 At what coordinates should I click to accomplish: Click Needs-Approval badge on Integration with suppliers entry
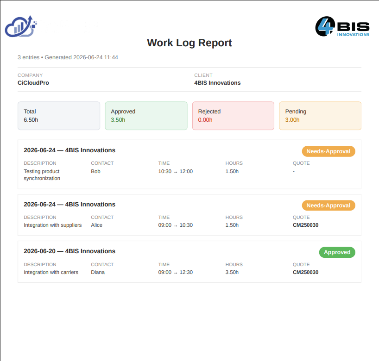click(328, 205)
